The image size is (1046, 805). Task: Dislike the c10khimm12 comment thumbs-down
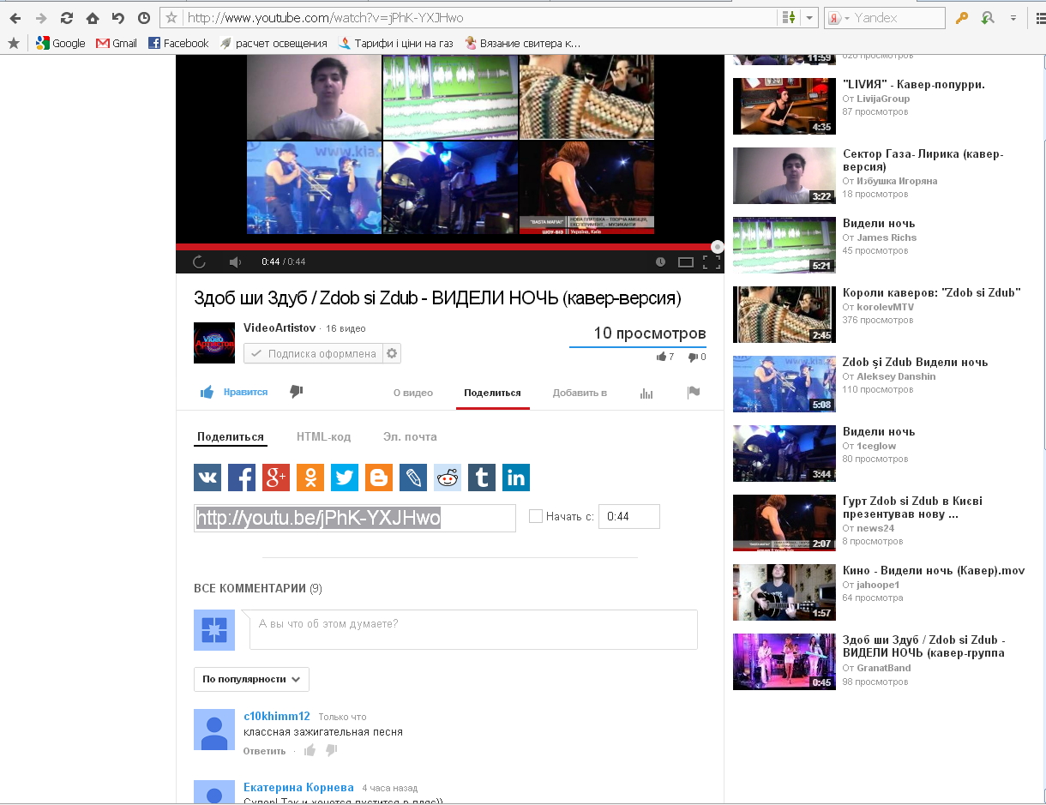(x=332, y=750)
